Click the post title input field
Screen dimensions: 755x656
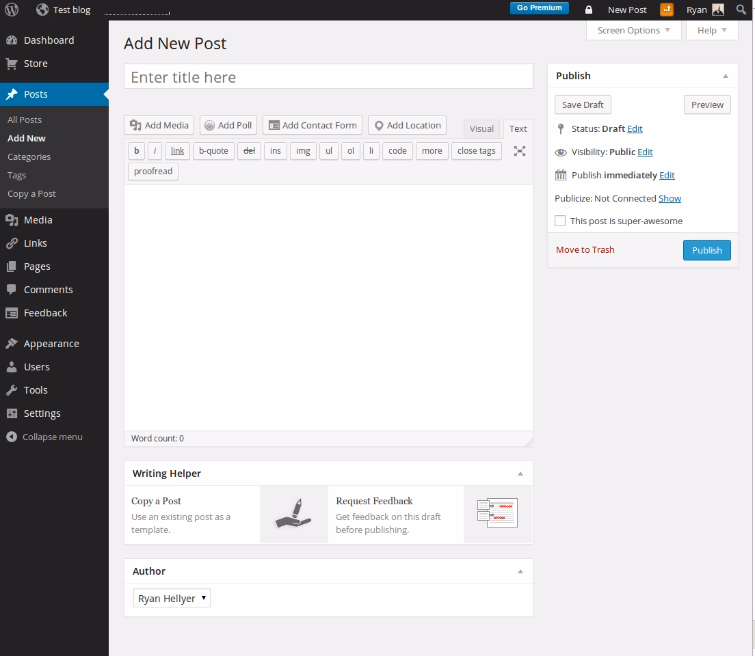pyautogui.click(x=328, y=77)
